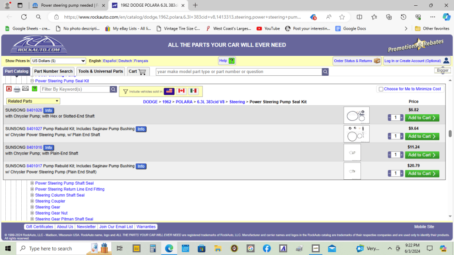Open Log In or Create Account
Viewport: 454px width, 255px height.
pyautogui.click(x=413, y=61)
